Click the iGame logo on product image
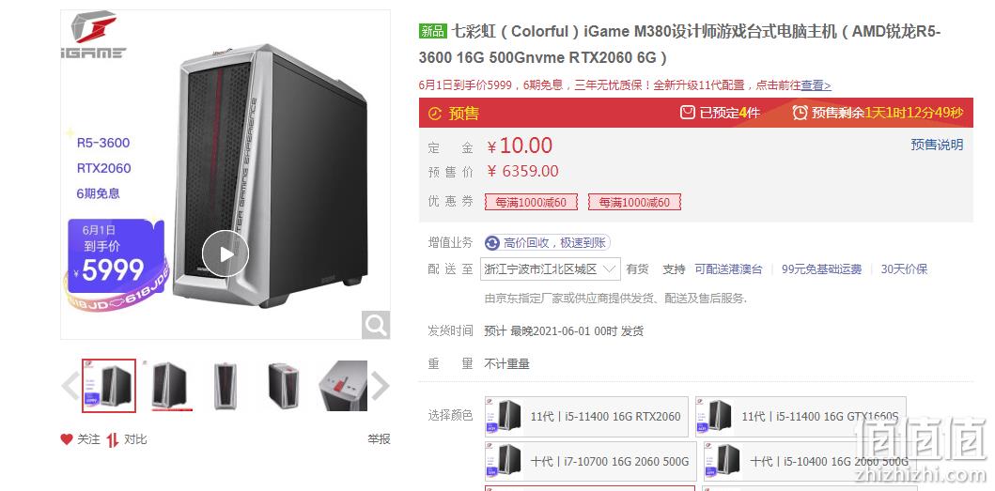Image resolution: width=995 pixels, height=491 pixels. [94, 35]
